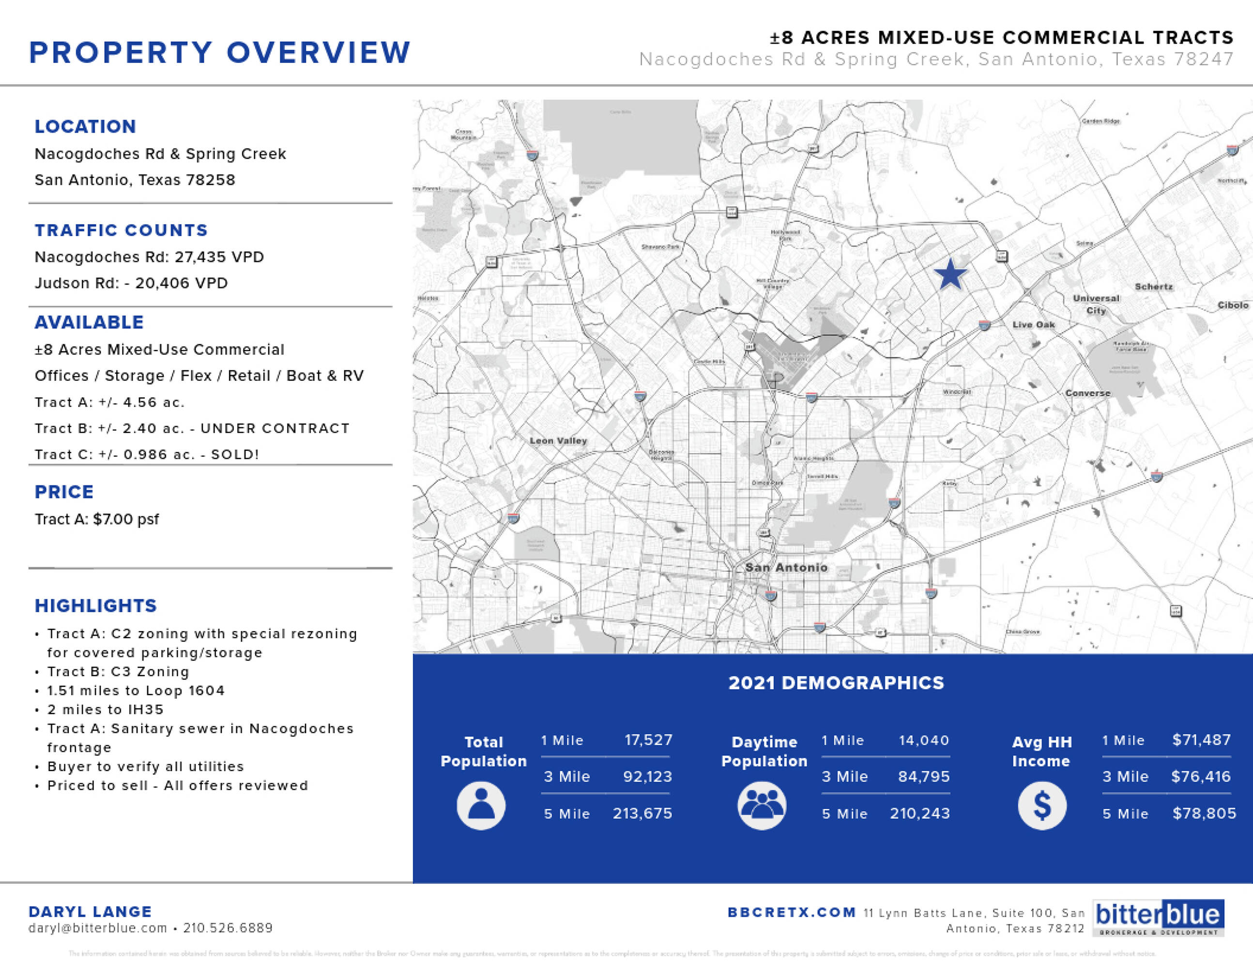
Task: Click the interstate shield near Live Oak
Action: 984,325
